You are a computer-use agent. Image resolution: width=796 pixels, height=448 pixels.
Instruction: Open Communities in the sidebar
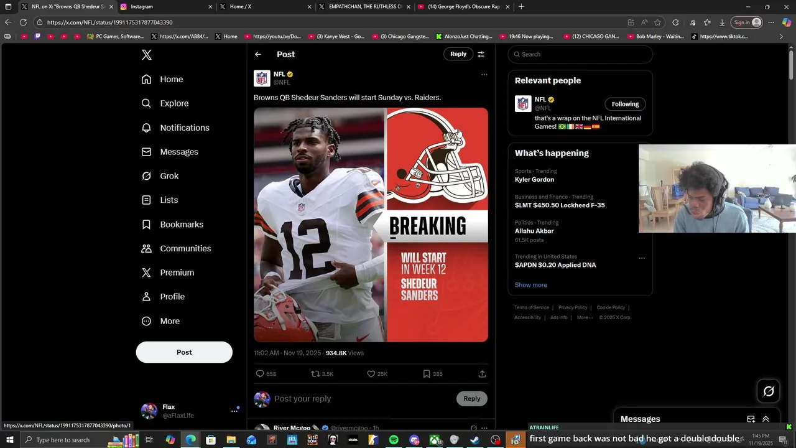(x=176, y=248)
